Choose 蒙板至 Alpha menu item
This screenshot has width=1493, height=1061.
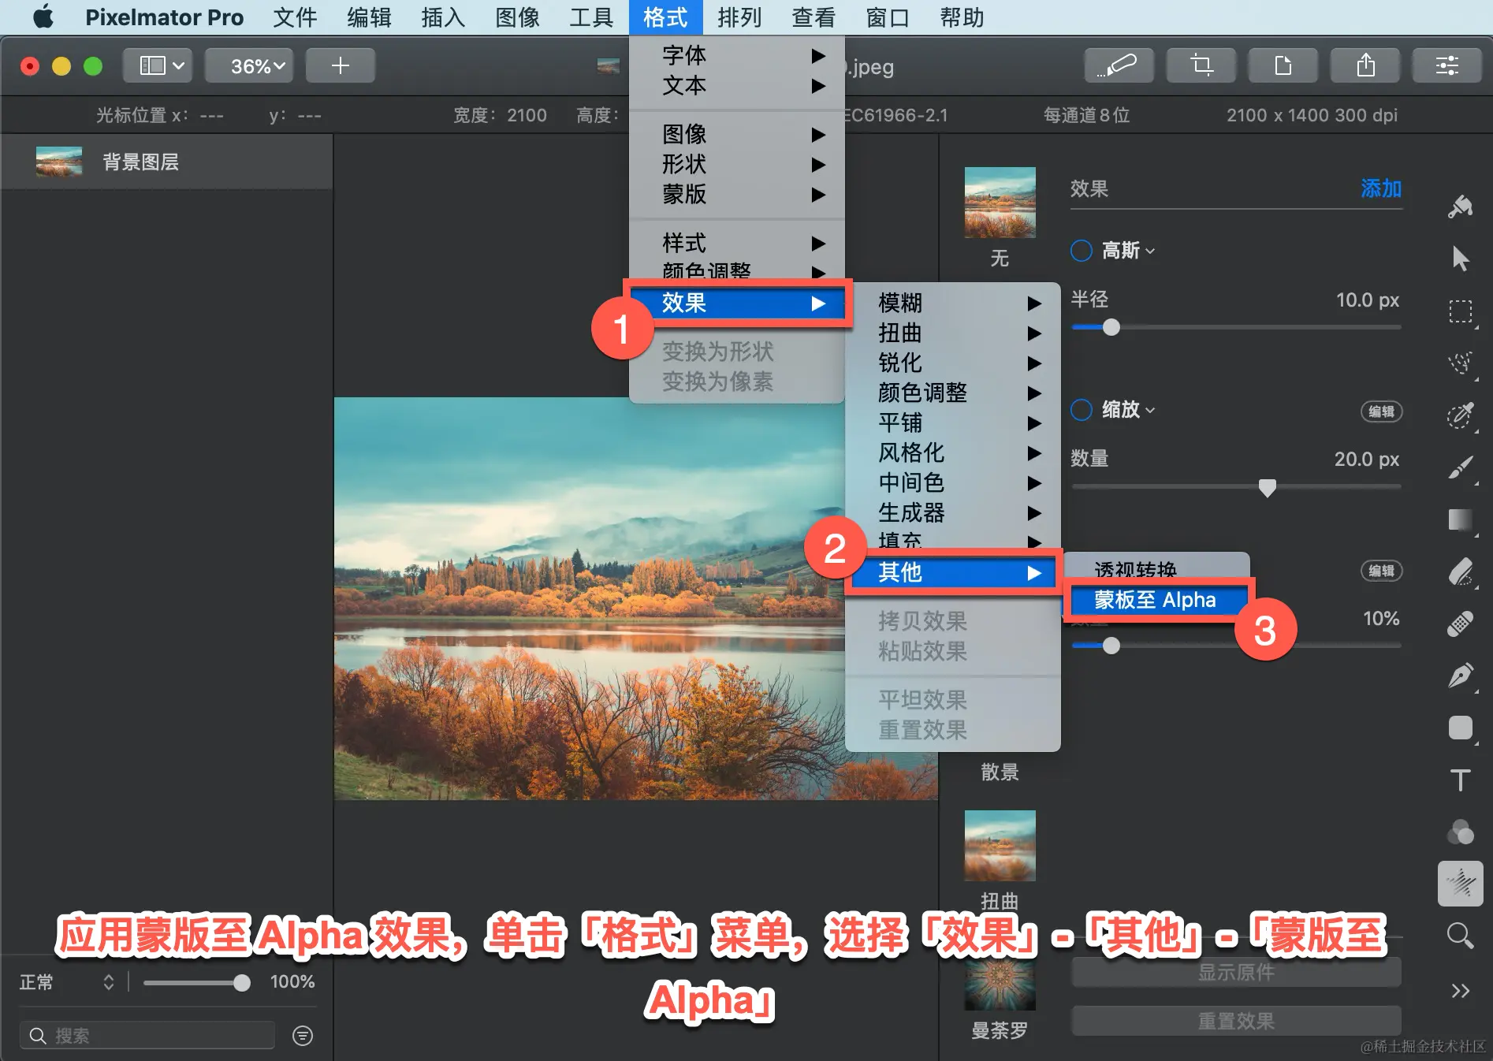point(1157,601)
